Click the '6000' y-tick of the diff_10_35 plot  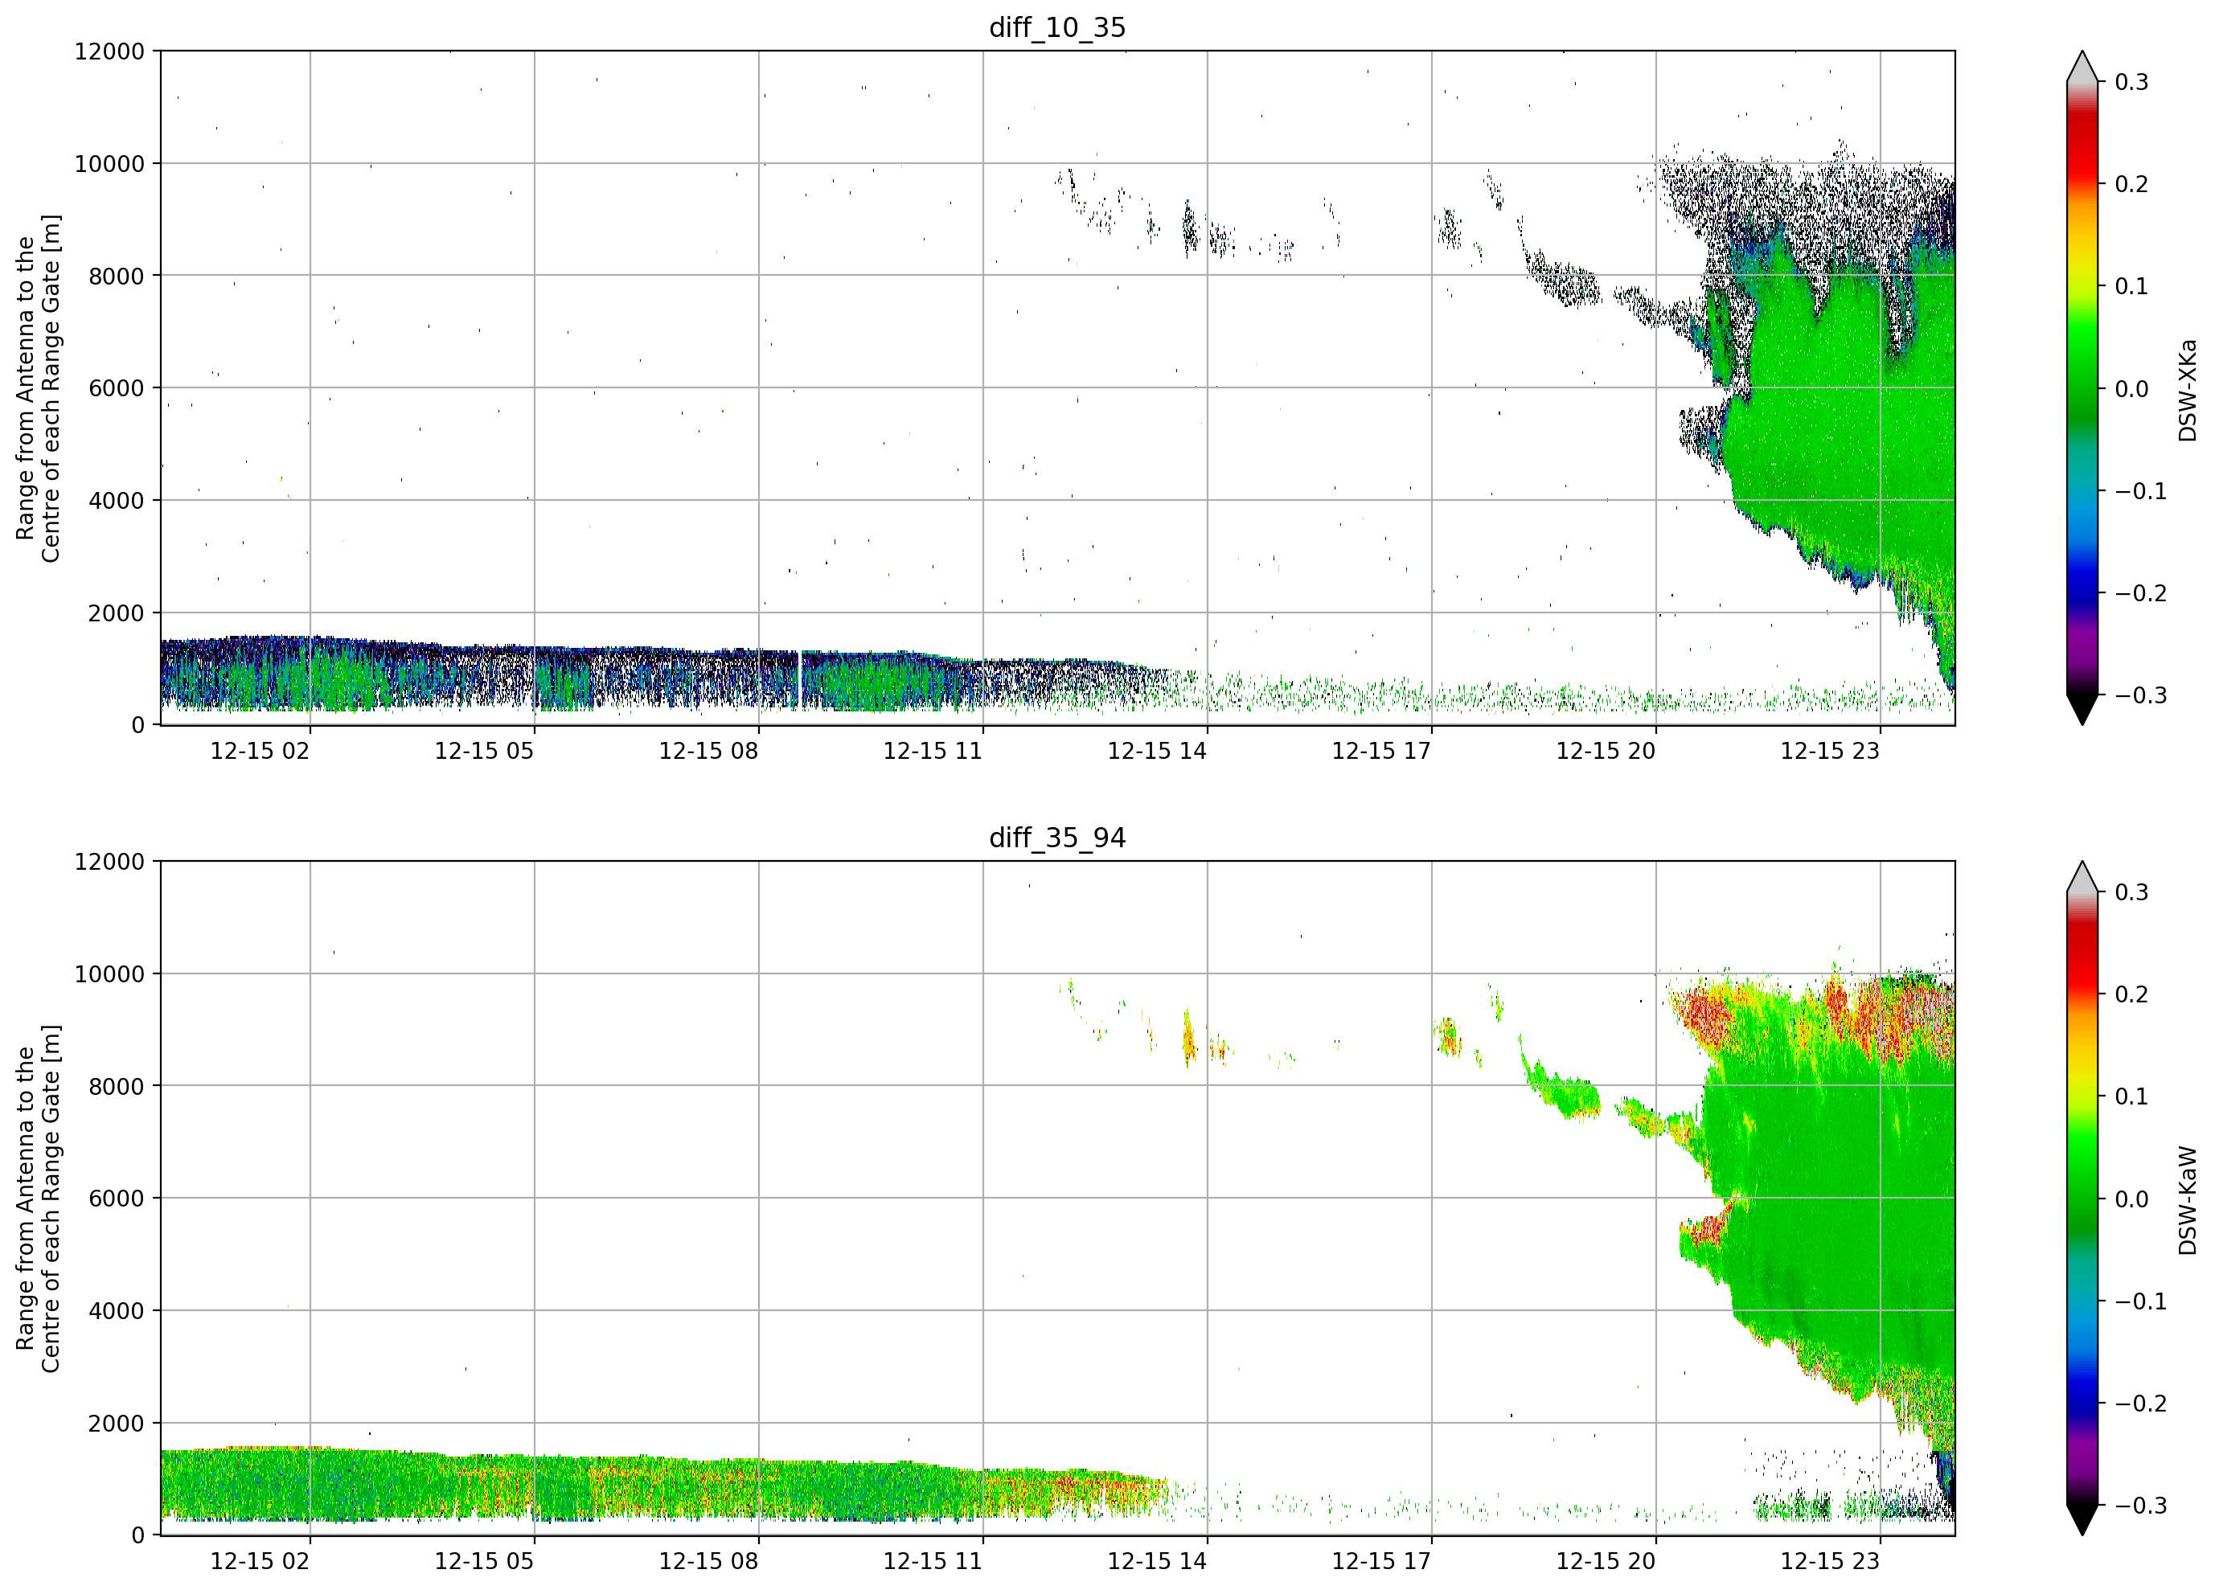(x=117, y=389)
